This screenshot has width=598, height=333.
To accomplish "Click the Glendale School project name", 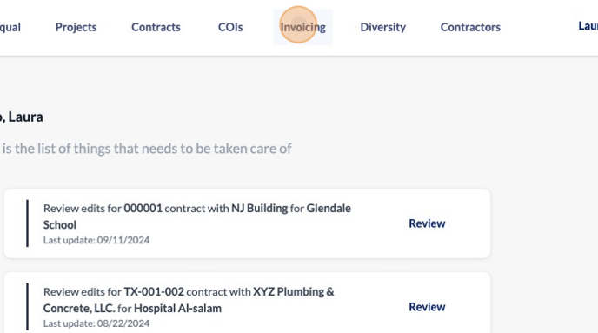I will tap(196, 216).
